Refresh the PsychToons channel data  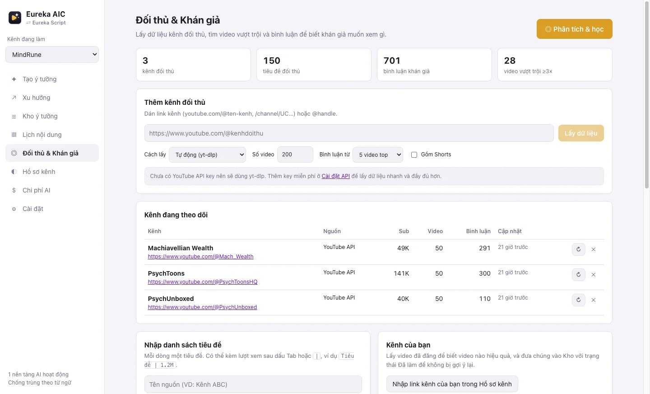point(578,275)
